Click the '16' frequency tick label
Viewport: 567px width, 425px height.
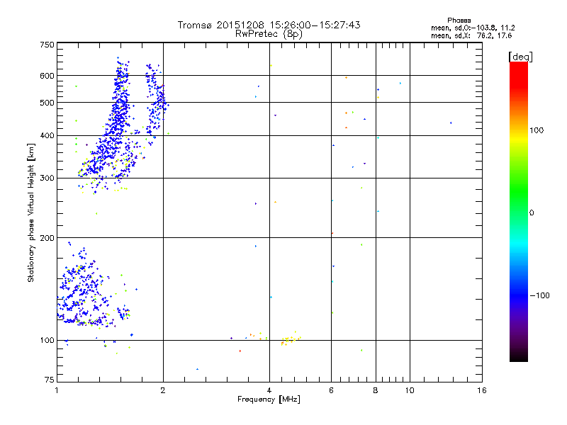[482, 390]
